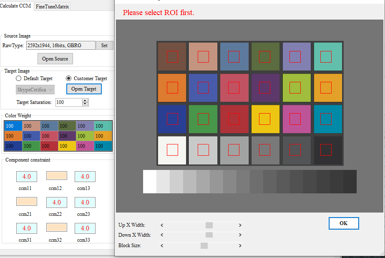The width and height of the screenshot is (385, 258).
Task: Click the Up X Width slider thumb
Action: coord(209,225)
